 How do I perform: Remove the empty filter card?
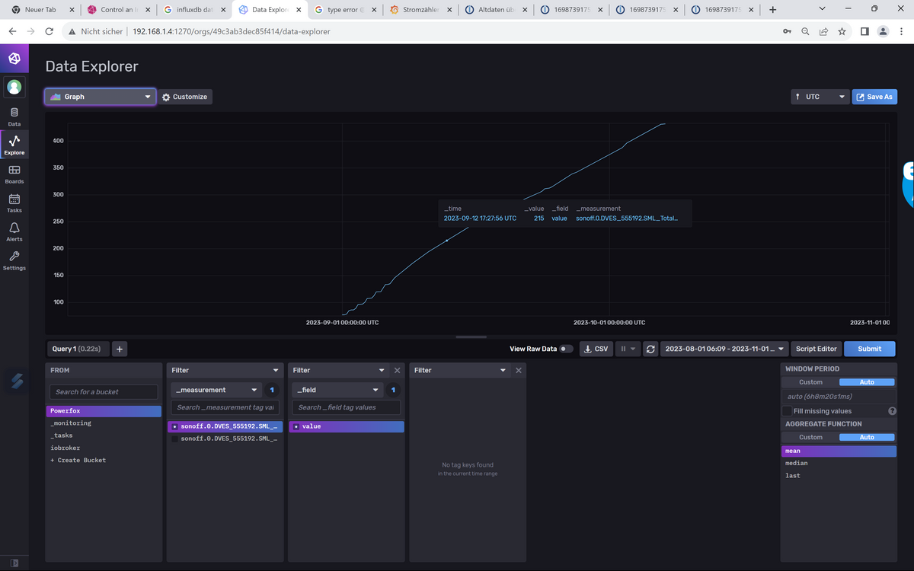519,370
